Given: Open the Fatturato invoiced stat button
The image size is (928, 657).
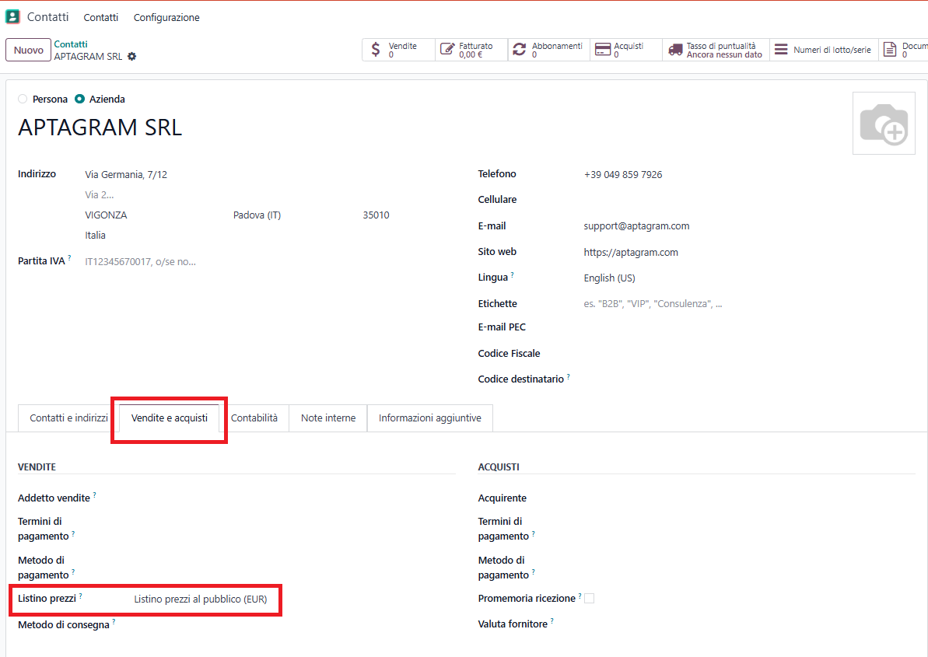Looking at the screenshot, I should click(471, 50).
